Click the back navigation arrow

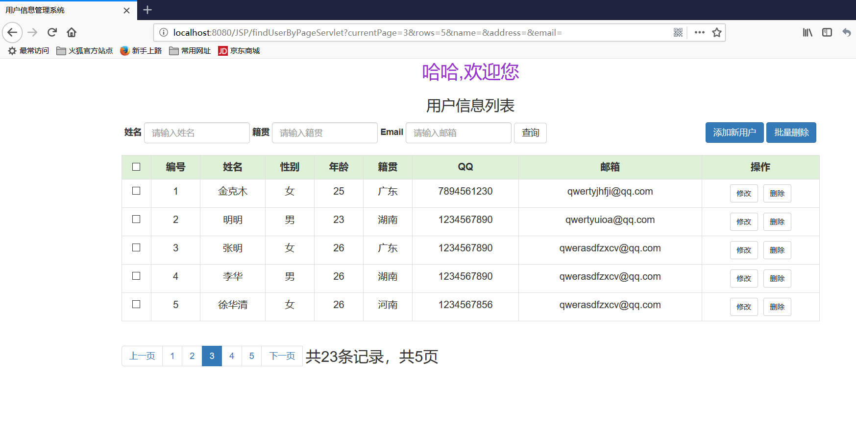(x=12, y=32)
